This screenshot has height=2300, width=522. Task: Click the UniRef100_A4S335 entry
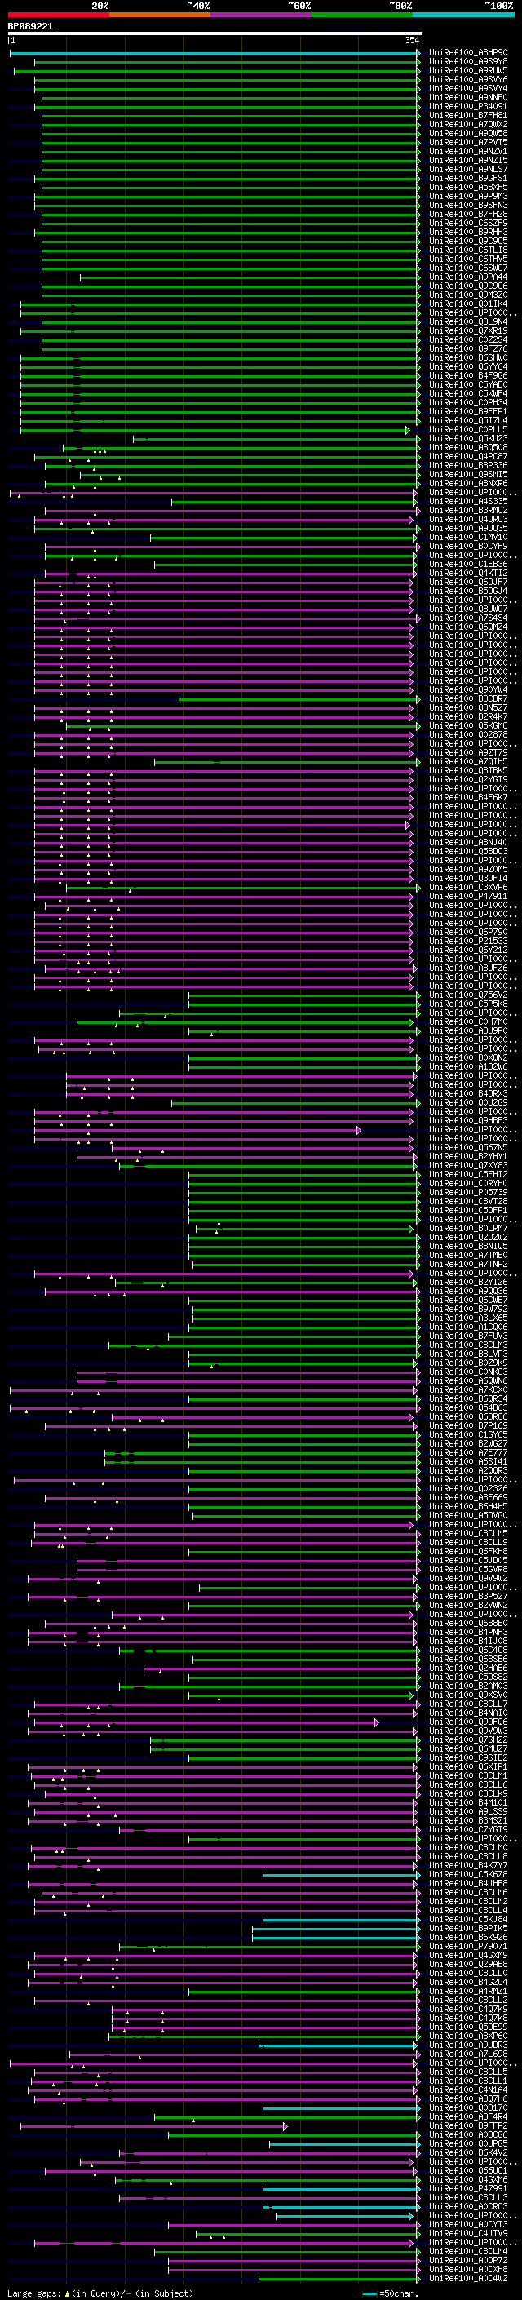(x=468, y=502)
